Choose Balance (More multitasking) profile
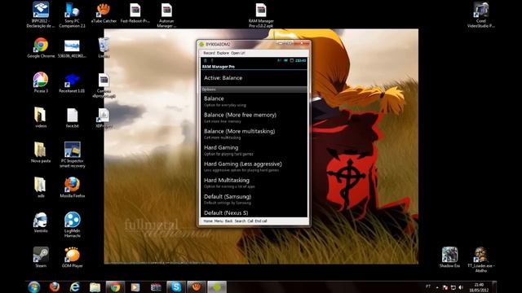This screenshot has width=522, height=293. [x=254, y=133]
